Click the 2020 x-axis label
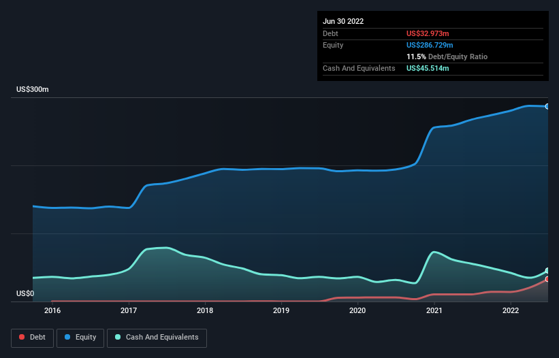559x358 pixels. point(357,310)
